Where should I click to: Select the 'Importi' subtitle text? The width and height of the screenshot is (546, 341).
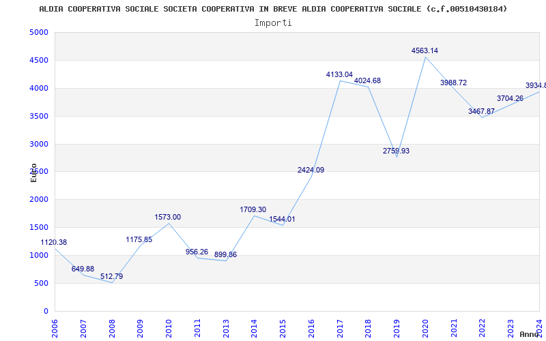point(273,23)
